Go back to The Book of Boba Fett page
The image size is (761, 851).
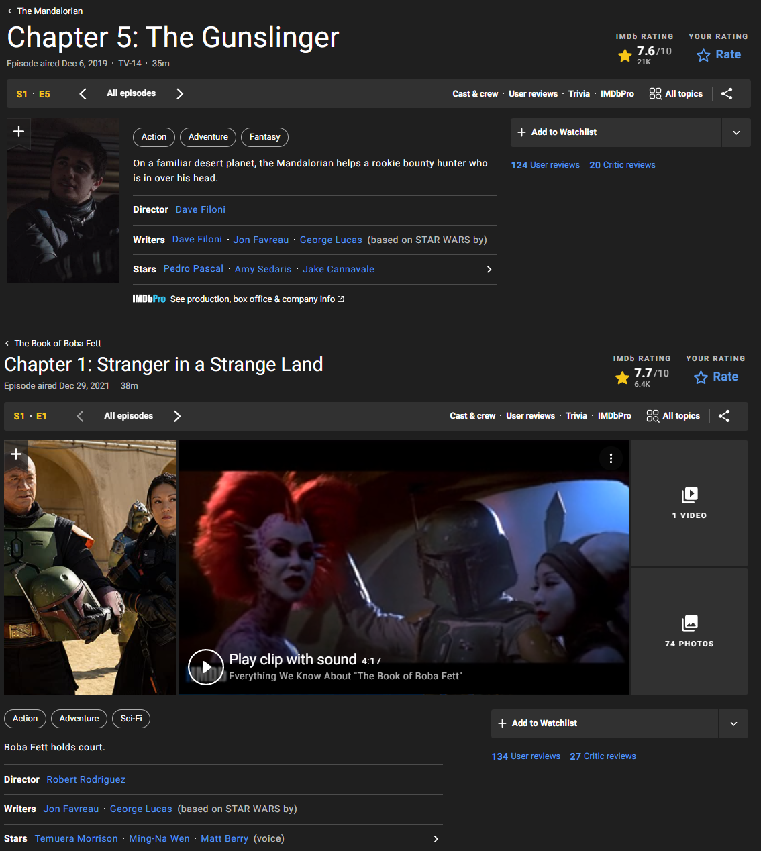click(53, 344)
